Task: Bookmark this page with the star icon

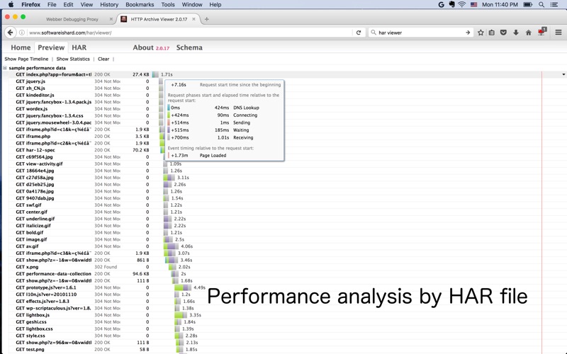Action: (x=481, y=33)
